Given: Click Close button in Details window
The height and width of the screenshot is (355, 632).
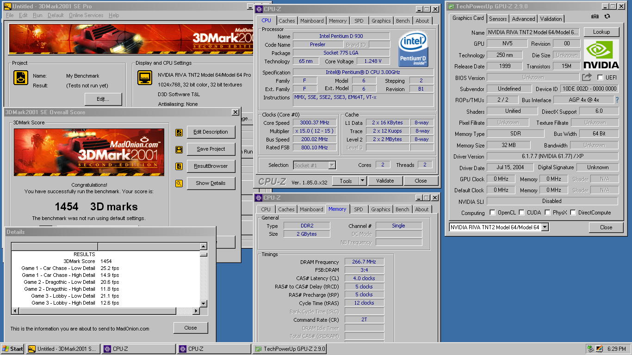Looking at the screenshot, I should tap(191, 328).
